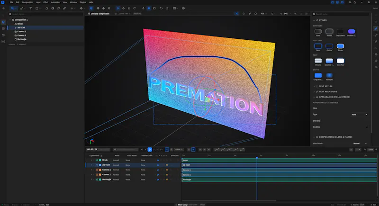Click the layer search field in left panel
This screenshot has width=379, height=206.
(x=45, y=14)
